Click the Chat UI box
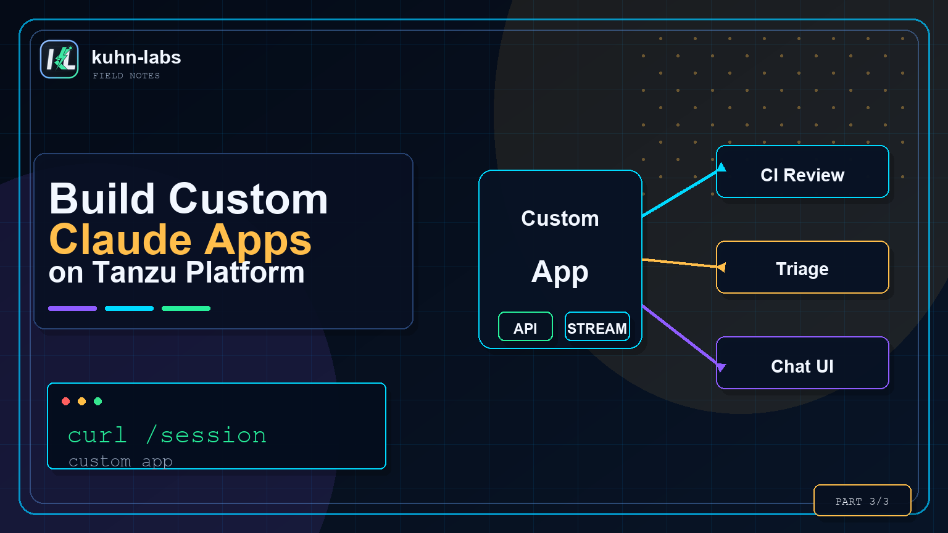The height and width of the screenshot is (533, 948). (802, 363)
